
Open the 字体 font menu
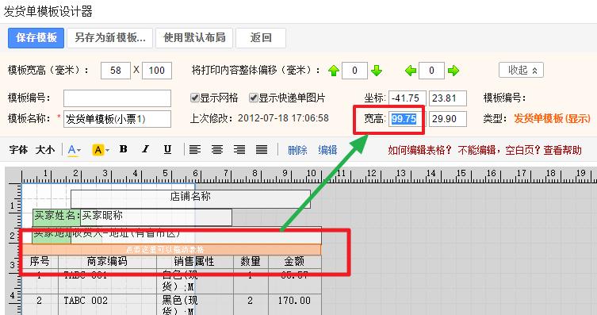[x=19, y=150]
